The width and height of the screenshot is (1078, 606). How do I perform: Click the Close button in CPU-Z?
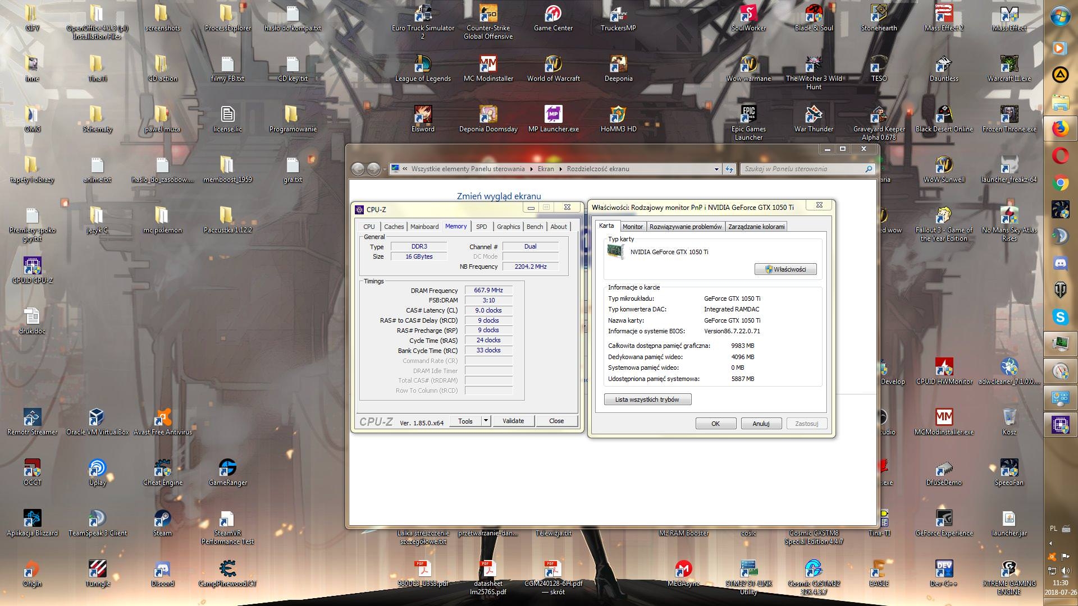(556, 421)
